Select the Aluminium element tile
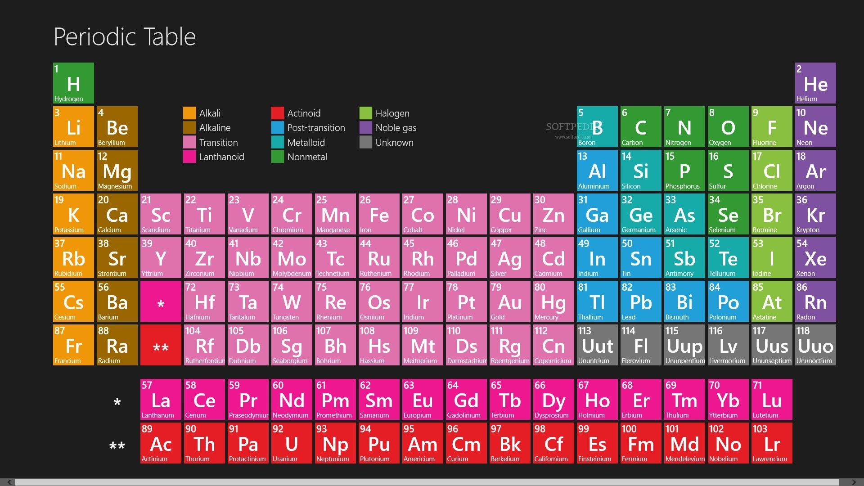The height and width of the screenshot is (486, 864). [597, 170]
